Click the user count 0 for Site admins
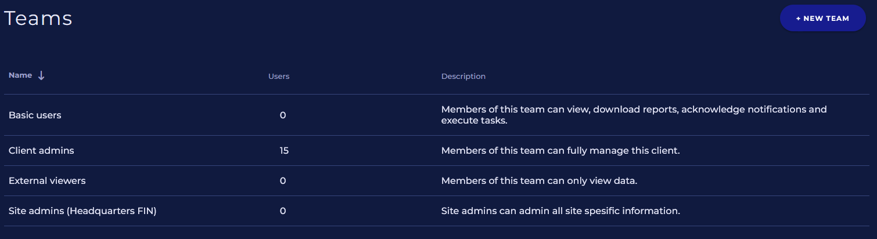This screenshot has height=239, width=877. [283, 211]
